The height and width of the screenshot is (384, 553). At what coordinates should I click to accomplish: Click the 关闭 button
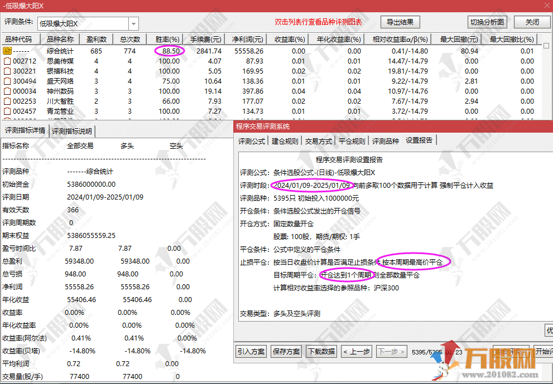(x=532, y=22)
